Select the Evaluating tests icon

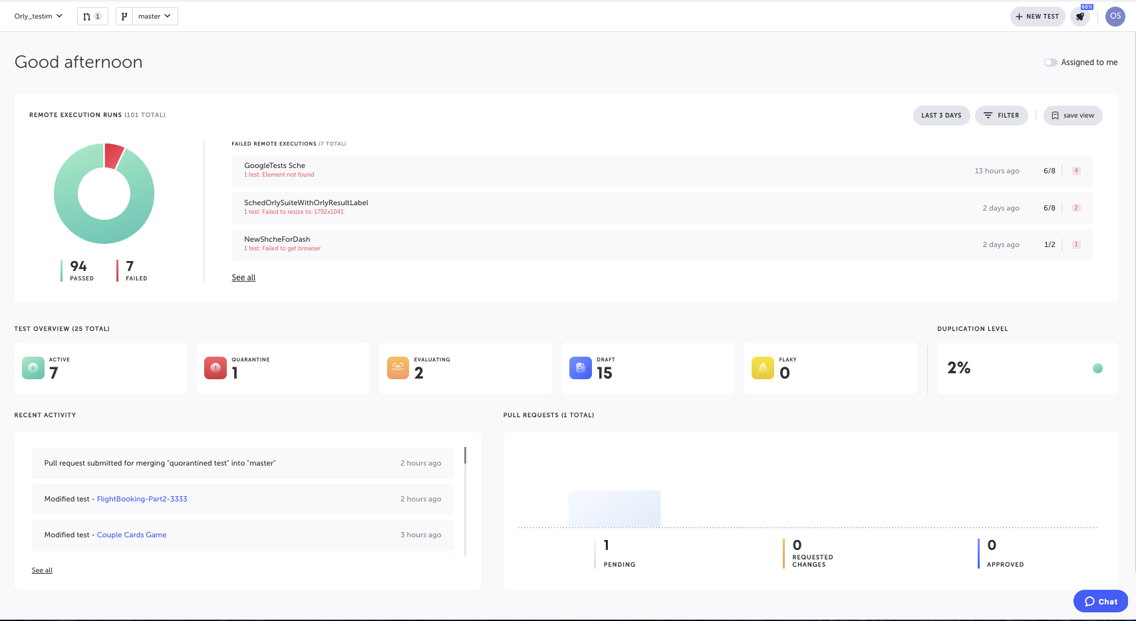[398, 367]
